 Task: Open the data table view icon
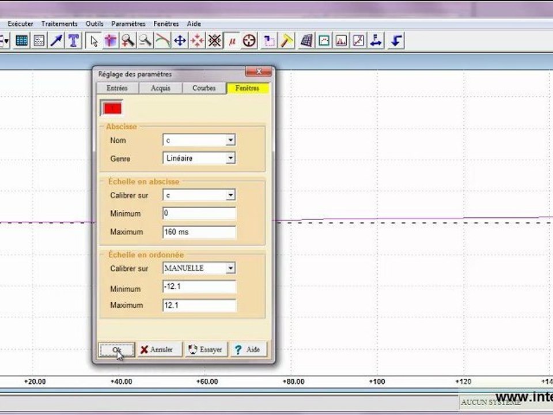[x=22, y=40]
